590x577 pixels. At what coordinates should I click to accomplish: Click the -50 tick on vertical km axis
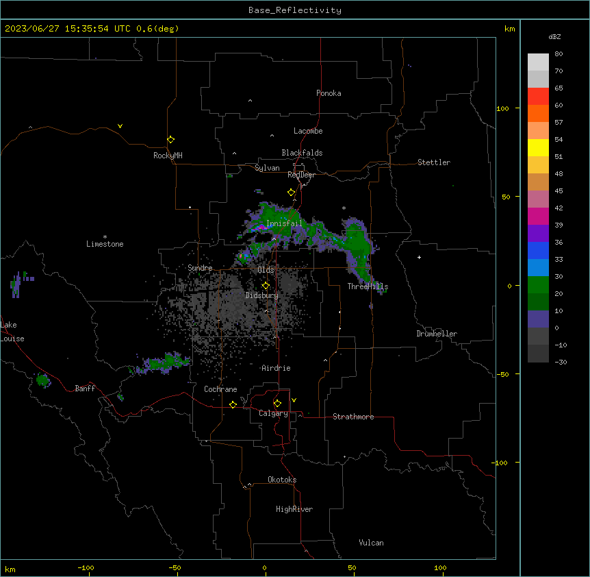click(502, 374)
